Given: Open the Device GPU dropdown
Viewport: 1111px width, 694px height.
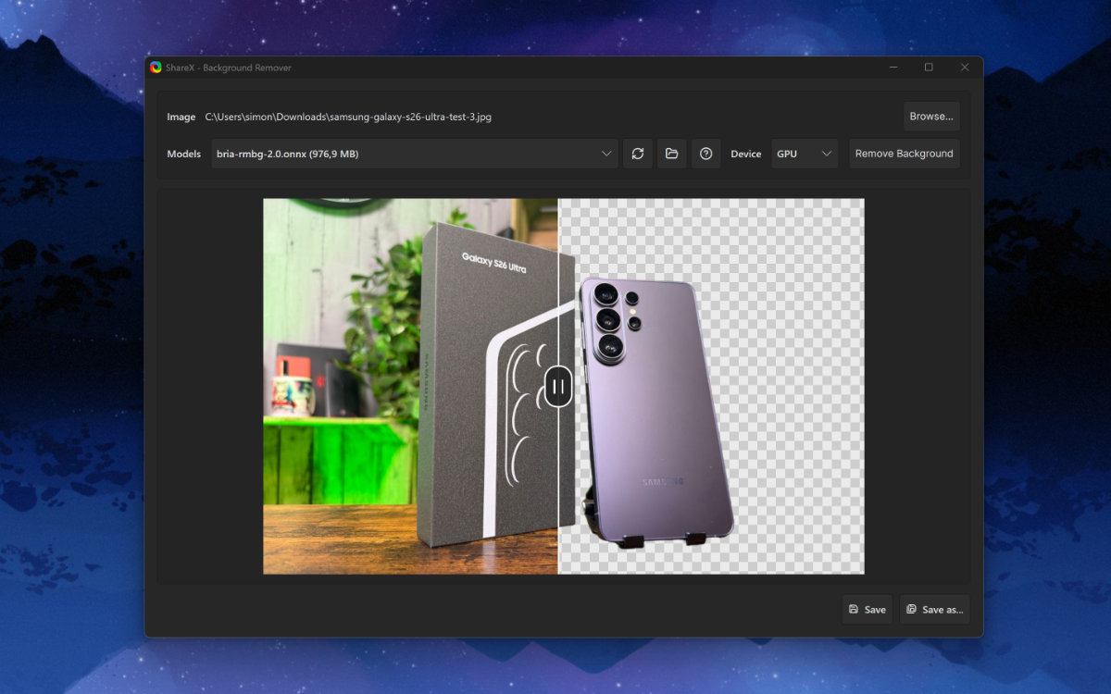Looking at the screenshot, I should coord(805,154).
